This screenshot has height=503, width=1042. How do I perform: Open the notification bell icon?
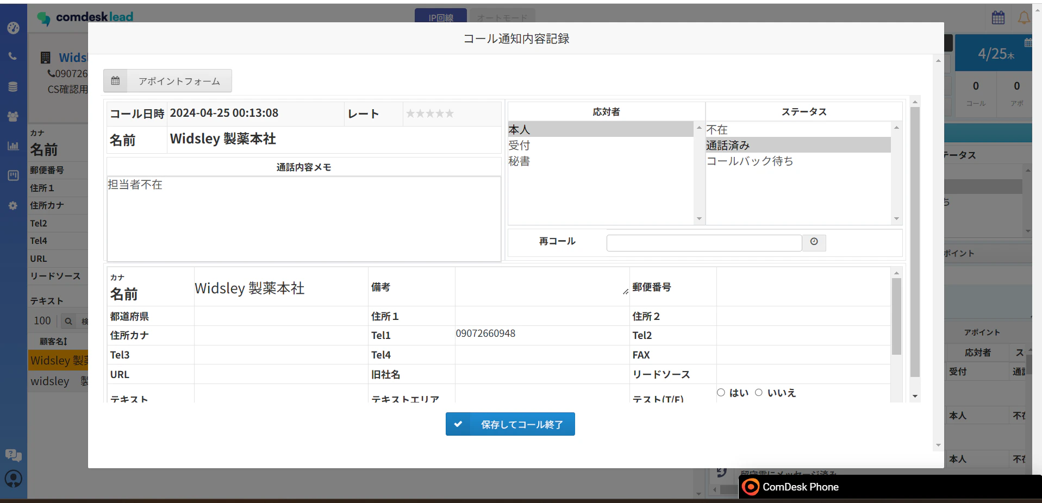tap(1024, 17)
